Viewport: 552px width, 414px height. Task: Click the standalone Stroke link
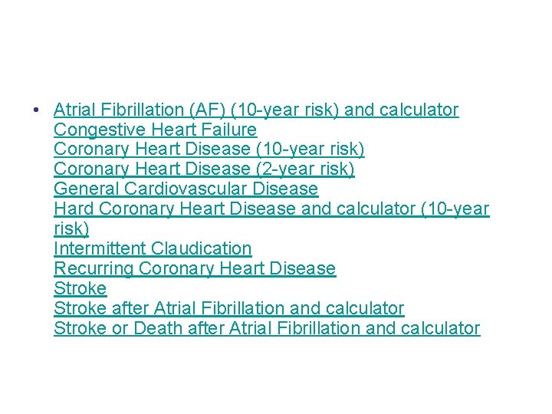point(80,288)
